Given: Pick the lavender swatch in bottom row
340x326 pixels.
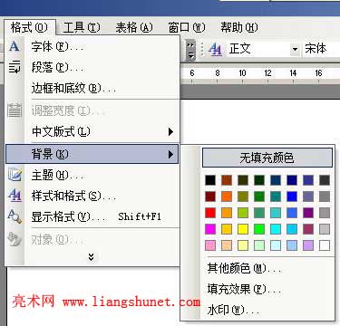Looking at the screenshot, I should (x=308, y=245).
